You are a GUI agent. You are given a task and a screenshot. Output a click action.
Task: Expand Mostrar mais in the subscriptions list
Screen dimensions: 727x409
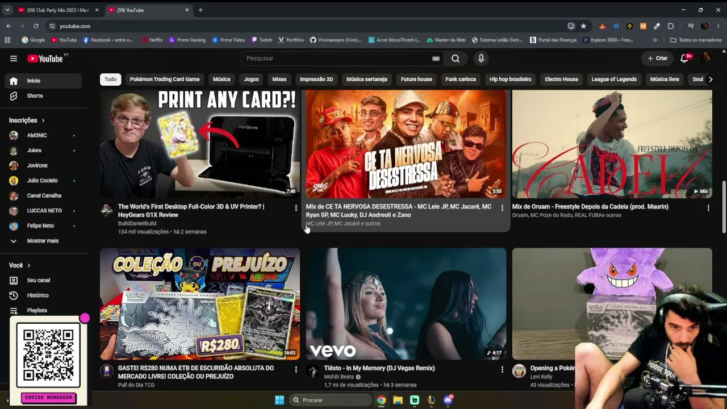click(x=43, y=241)
